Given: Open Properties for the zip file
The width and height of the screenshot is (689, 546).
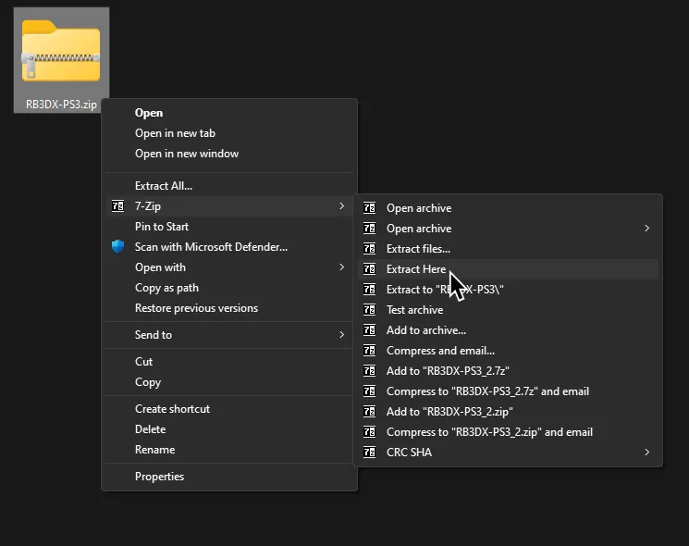Looking at the screenshot, I should 229,476.
